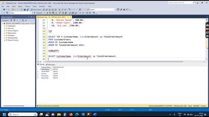Open Microsoft Edge from the taskbar

click(x=77, y=114)
